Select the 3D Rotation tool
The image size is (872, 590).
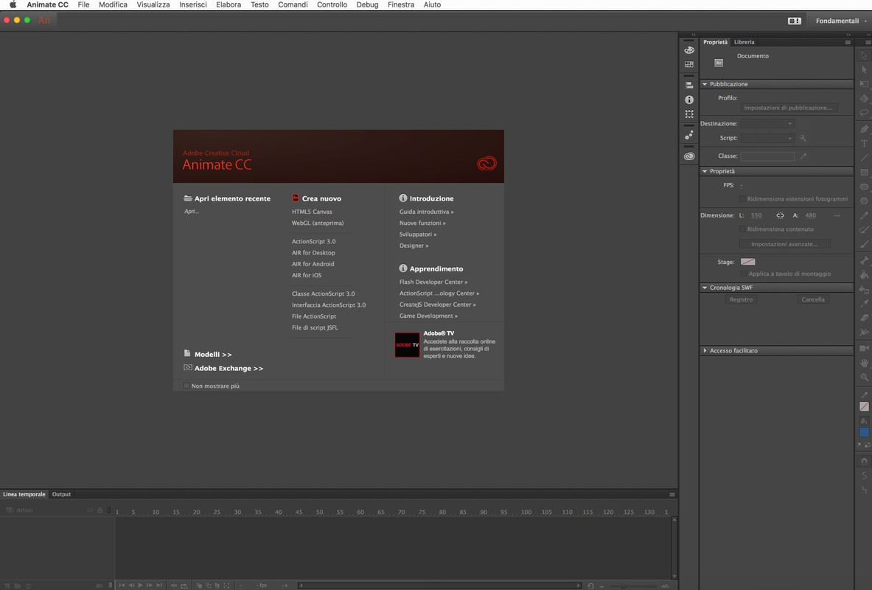(x=864, y=99)
